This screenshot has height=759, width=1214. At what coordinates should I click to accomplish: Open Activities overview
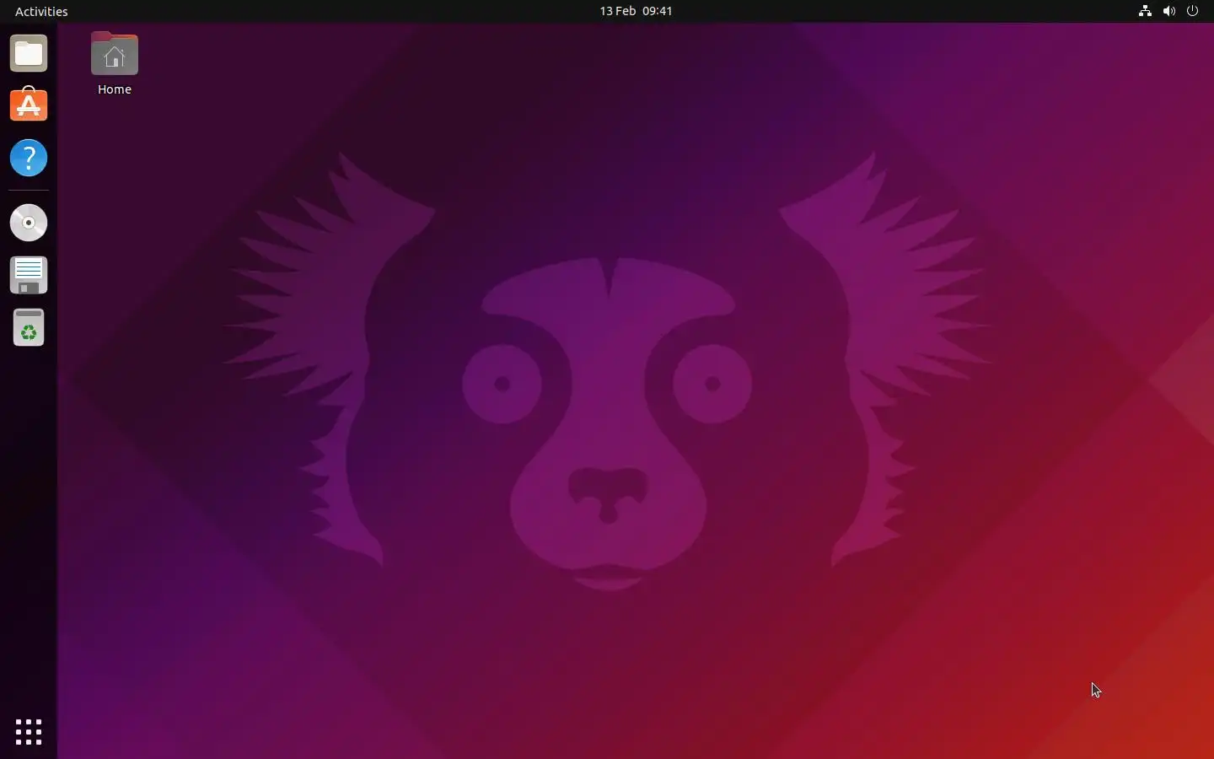(41, 12)
